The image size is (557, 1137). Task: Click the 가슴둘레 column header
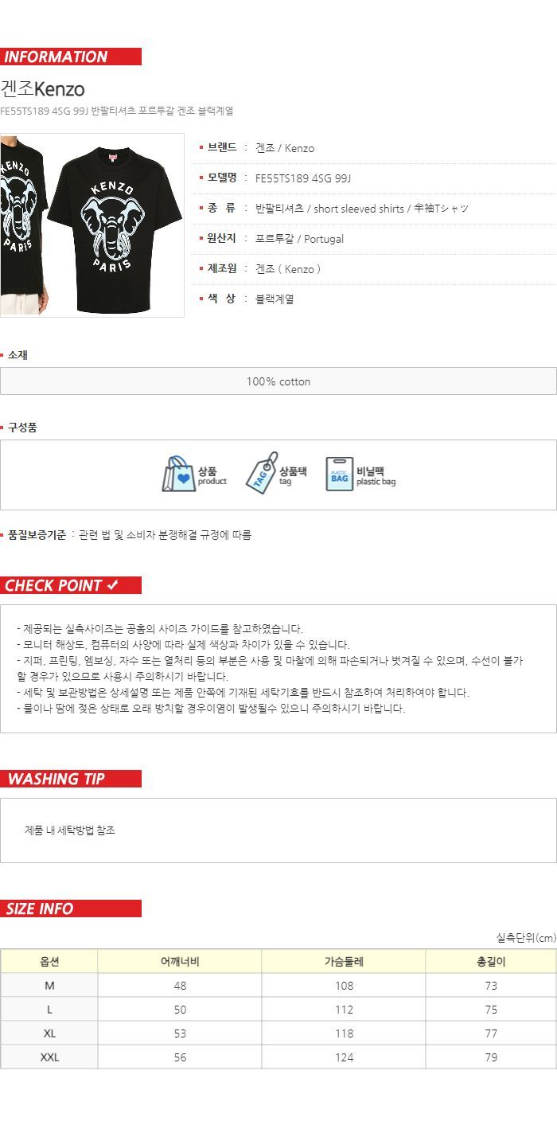pyautogui.click(x=344, y=961)
